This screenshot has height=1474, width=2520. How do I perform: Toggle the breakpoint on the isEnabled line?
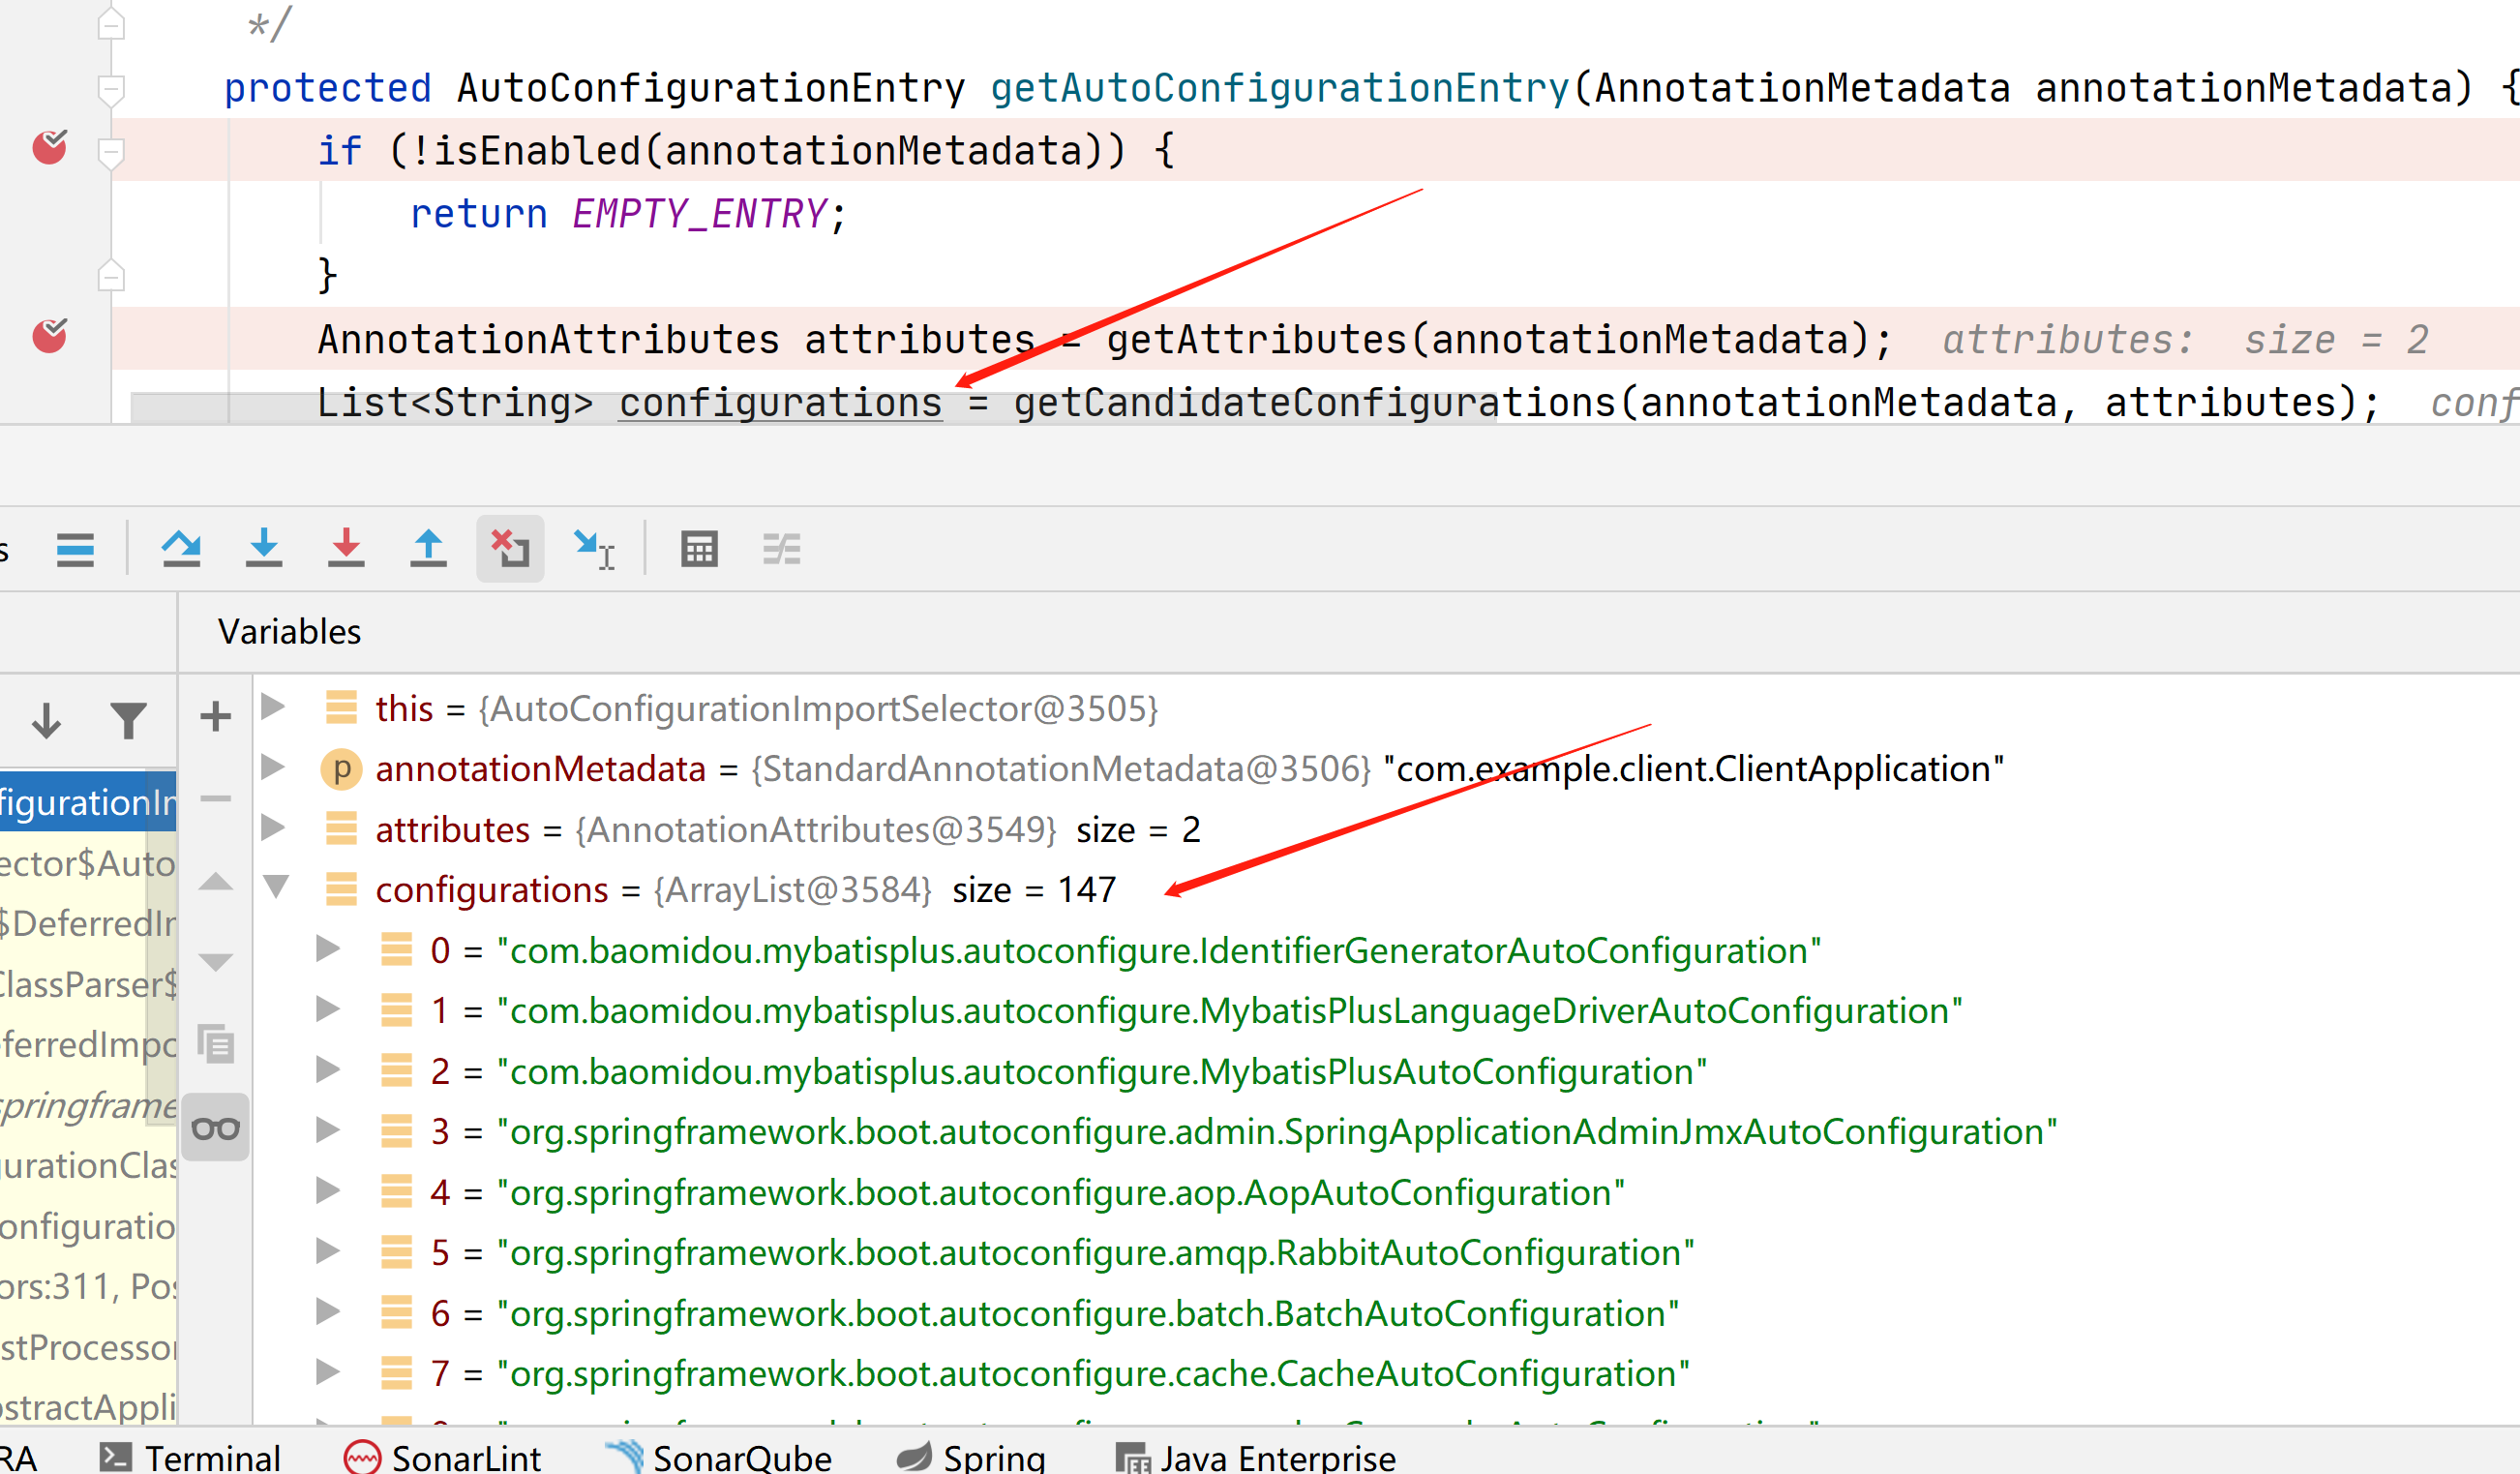[x=48, y=148]
